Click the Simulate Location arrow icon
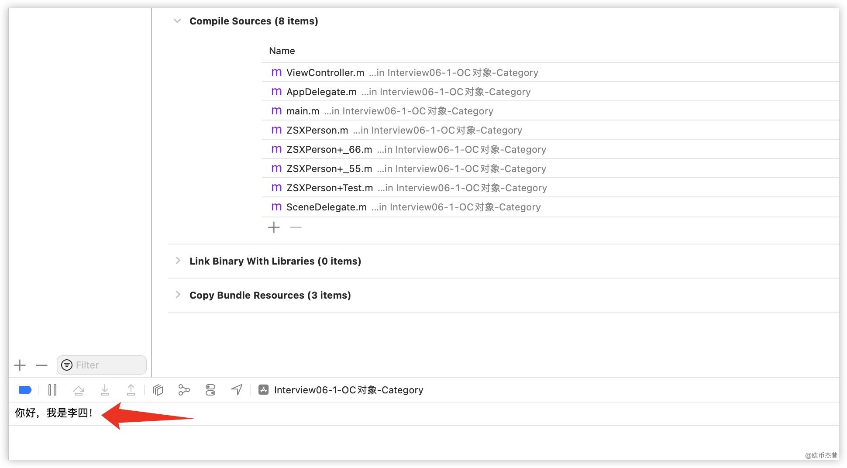Image resolution: width=847 pixels, height=468 pixels. tap(237, 390)
